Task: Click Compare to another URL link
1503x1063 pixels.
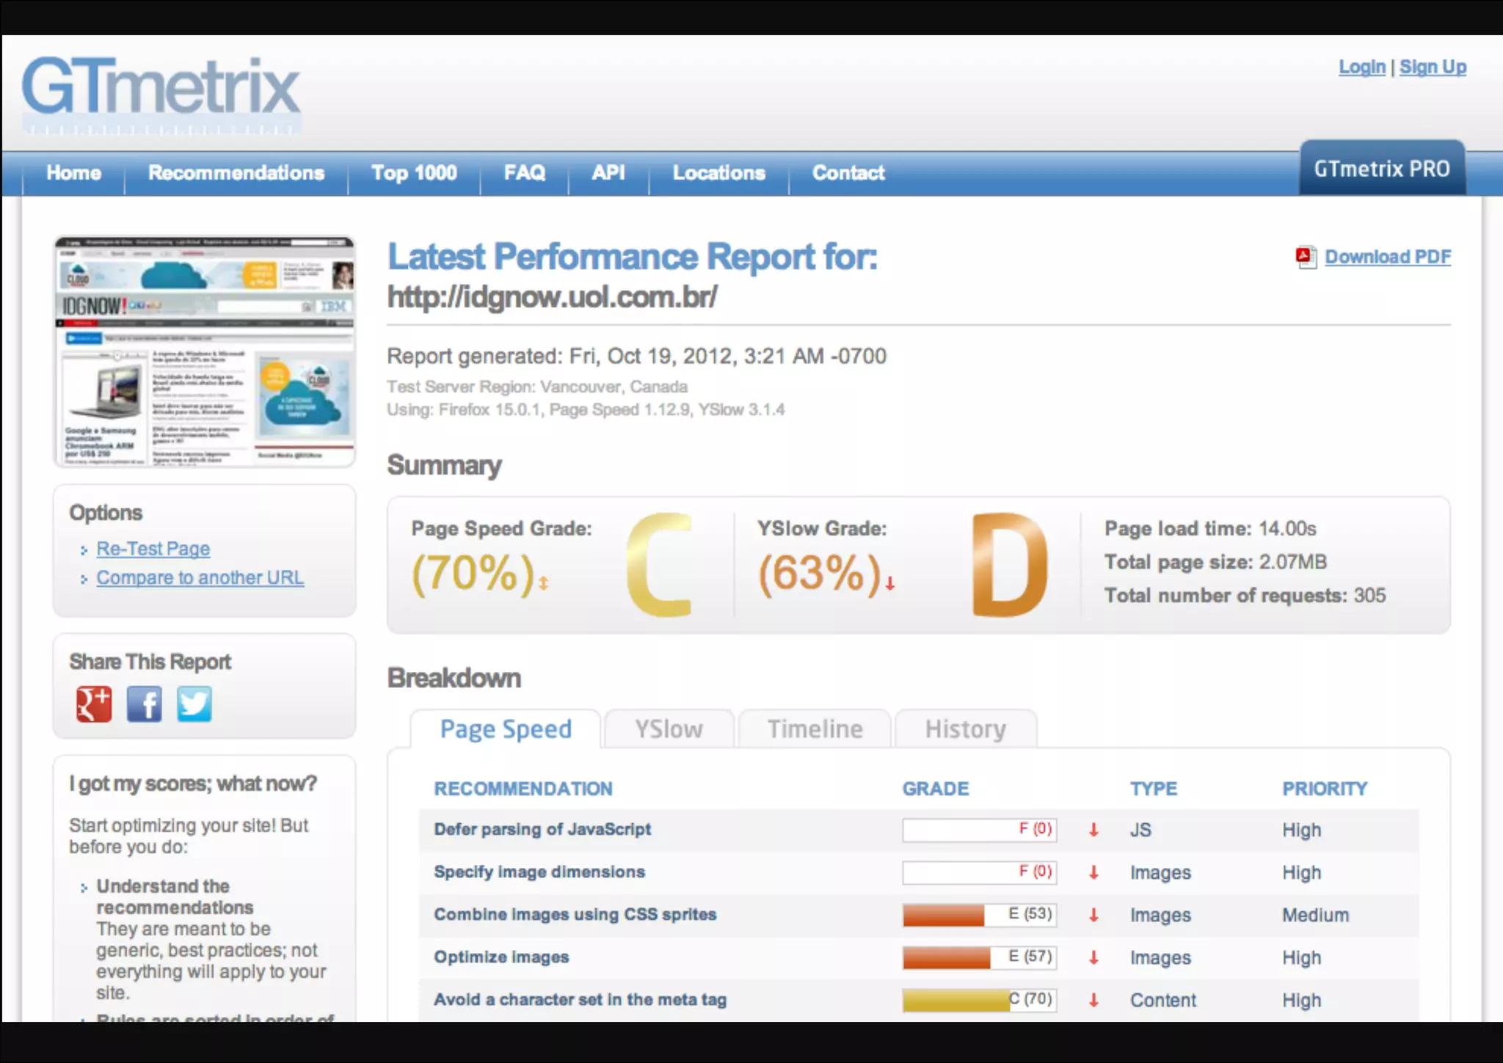Action: 200,578
